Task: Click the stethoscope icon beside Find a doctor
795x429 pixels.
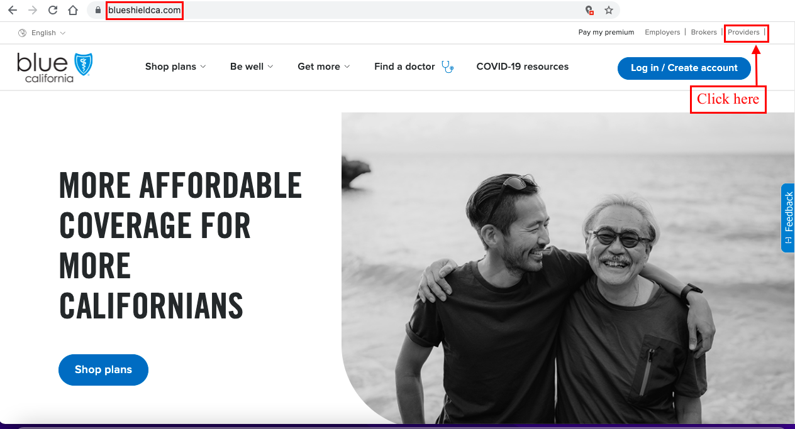Action: (x=447, y=67)
